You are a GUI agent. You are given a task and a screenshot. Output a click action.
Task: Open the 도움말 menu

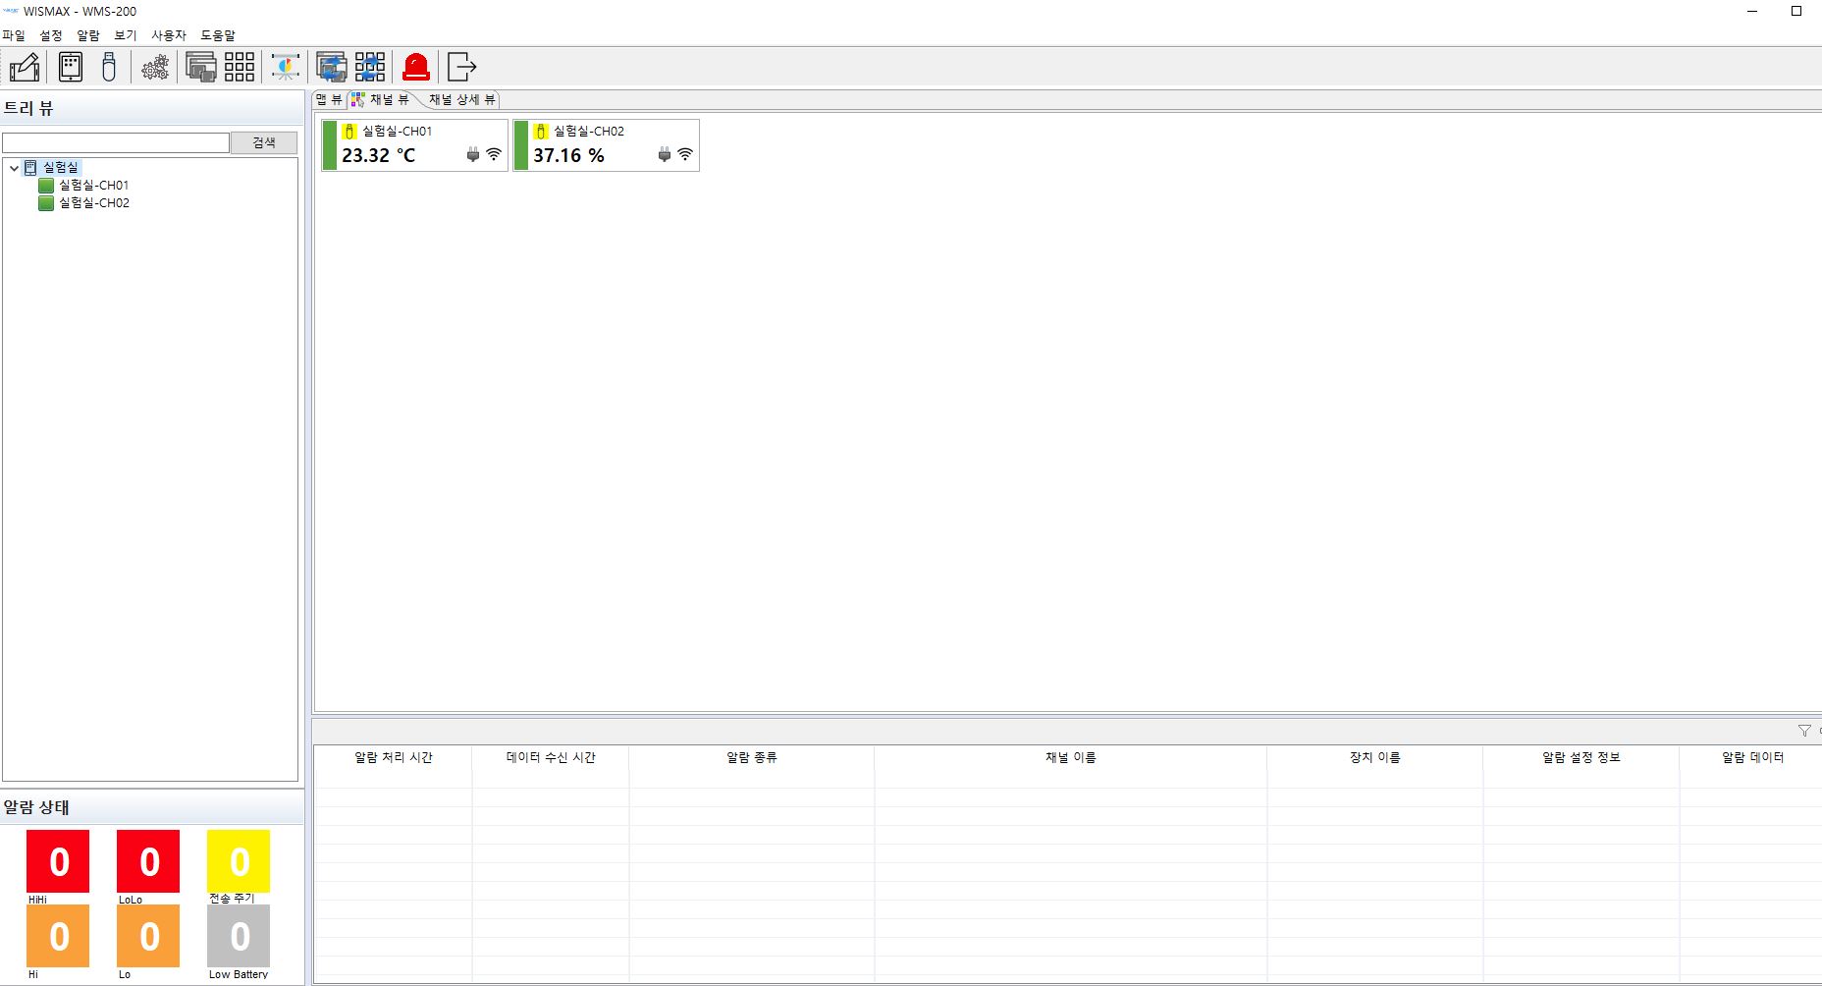218,35
